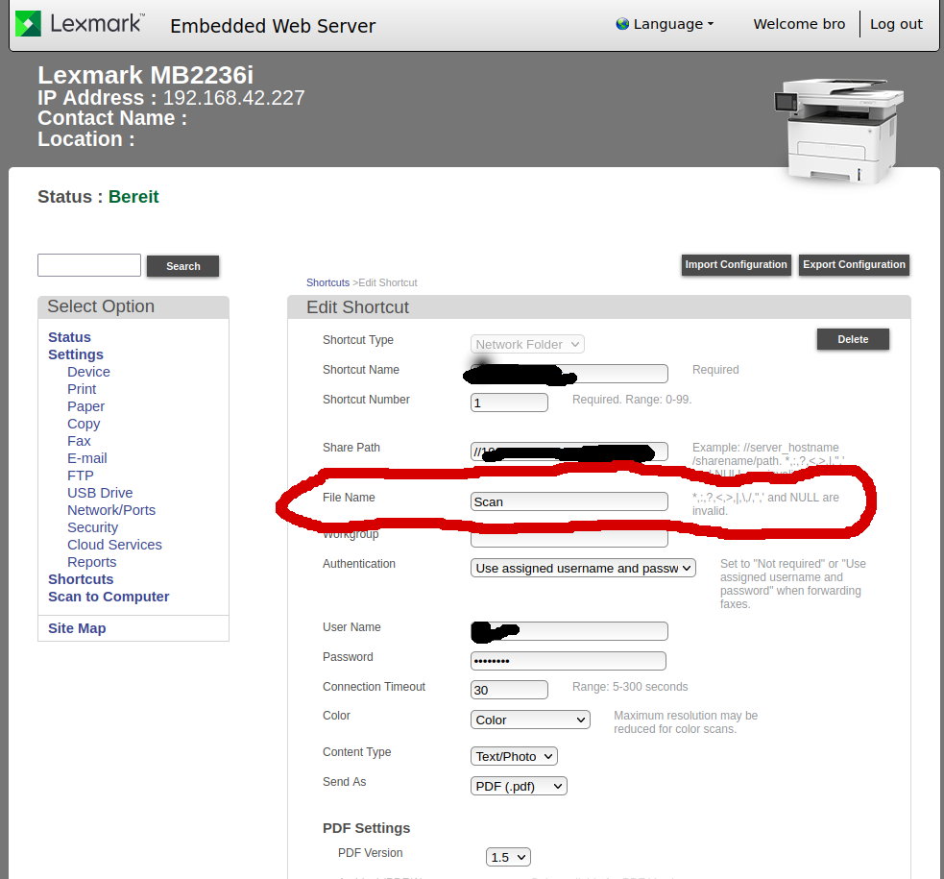Open the PDF Version dropdown
944x879 pixels.
[x=508, y=857]
